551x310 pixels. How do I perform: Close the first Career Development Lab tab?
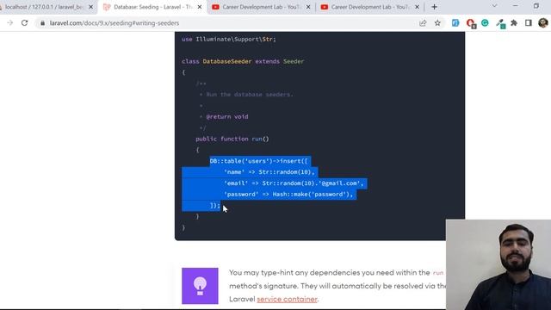(x=308, y=7)
